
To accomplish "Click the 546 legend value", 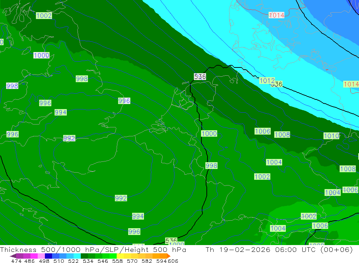I will [x=103, y=261].
